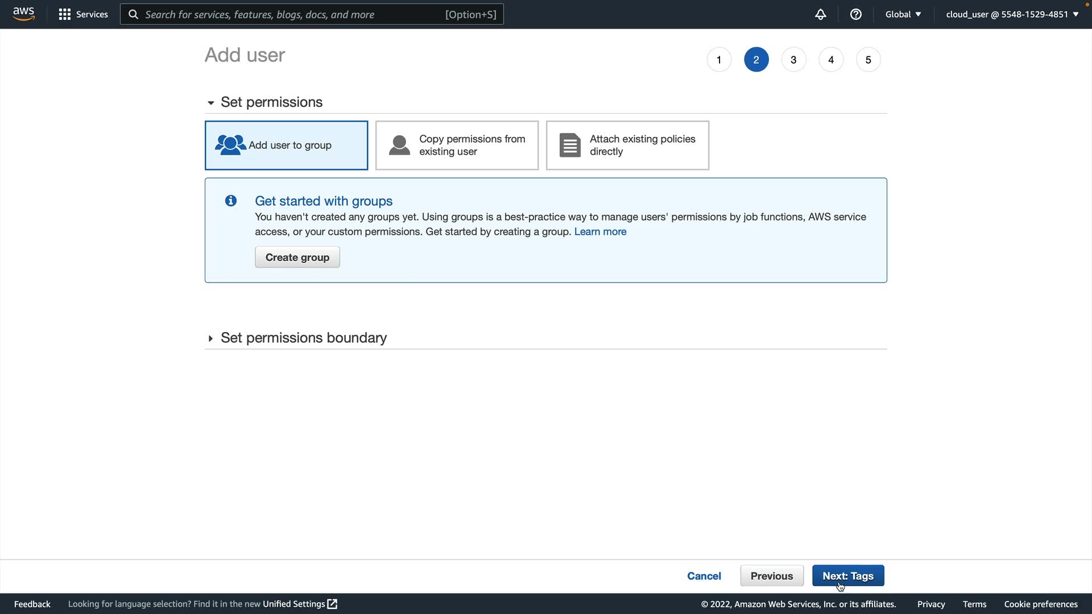This screenshot has width=1092, height=614.
Task: Open the Global region dropdown
Action: pyautogui.click(x=903, y=14)
